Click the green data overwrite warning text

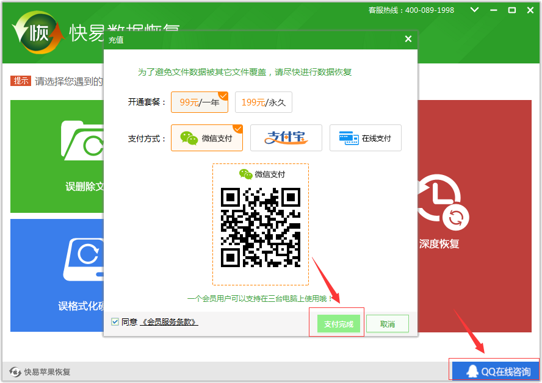[245, 72]
